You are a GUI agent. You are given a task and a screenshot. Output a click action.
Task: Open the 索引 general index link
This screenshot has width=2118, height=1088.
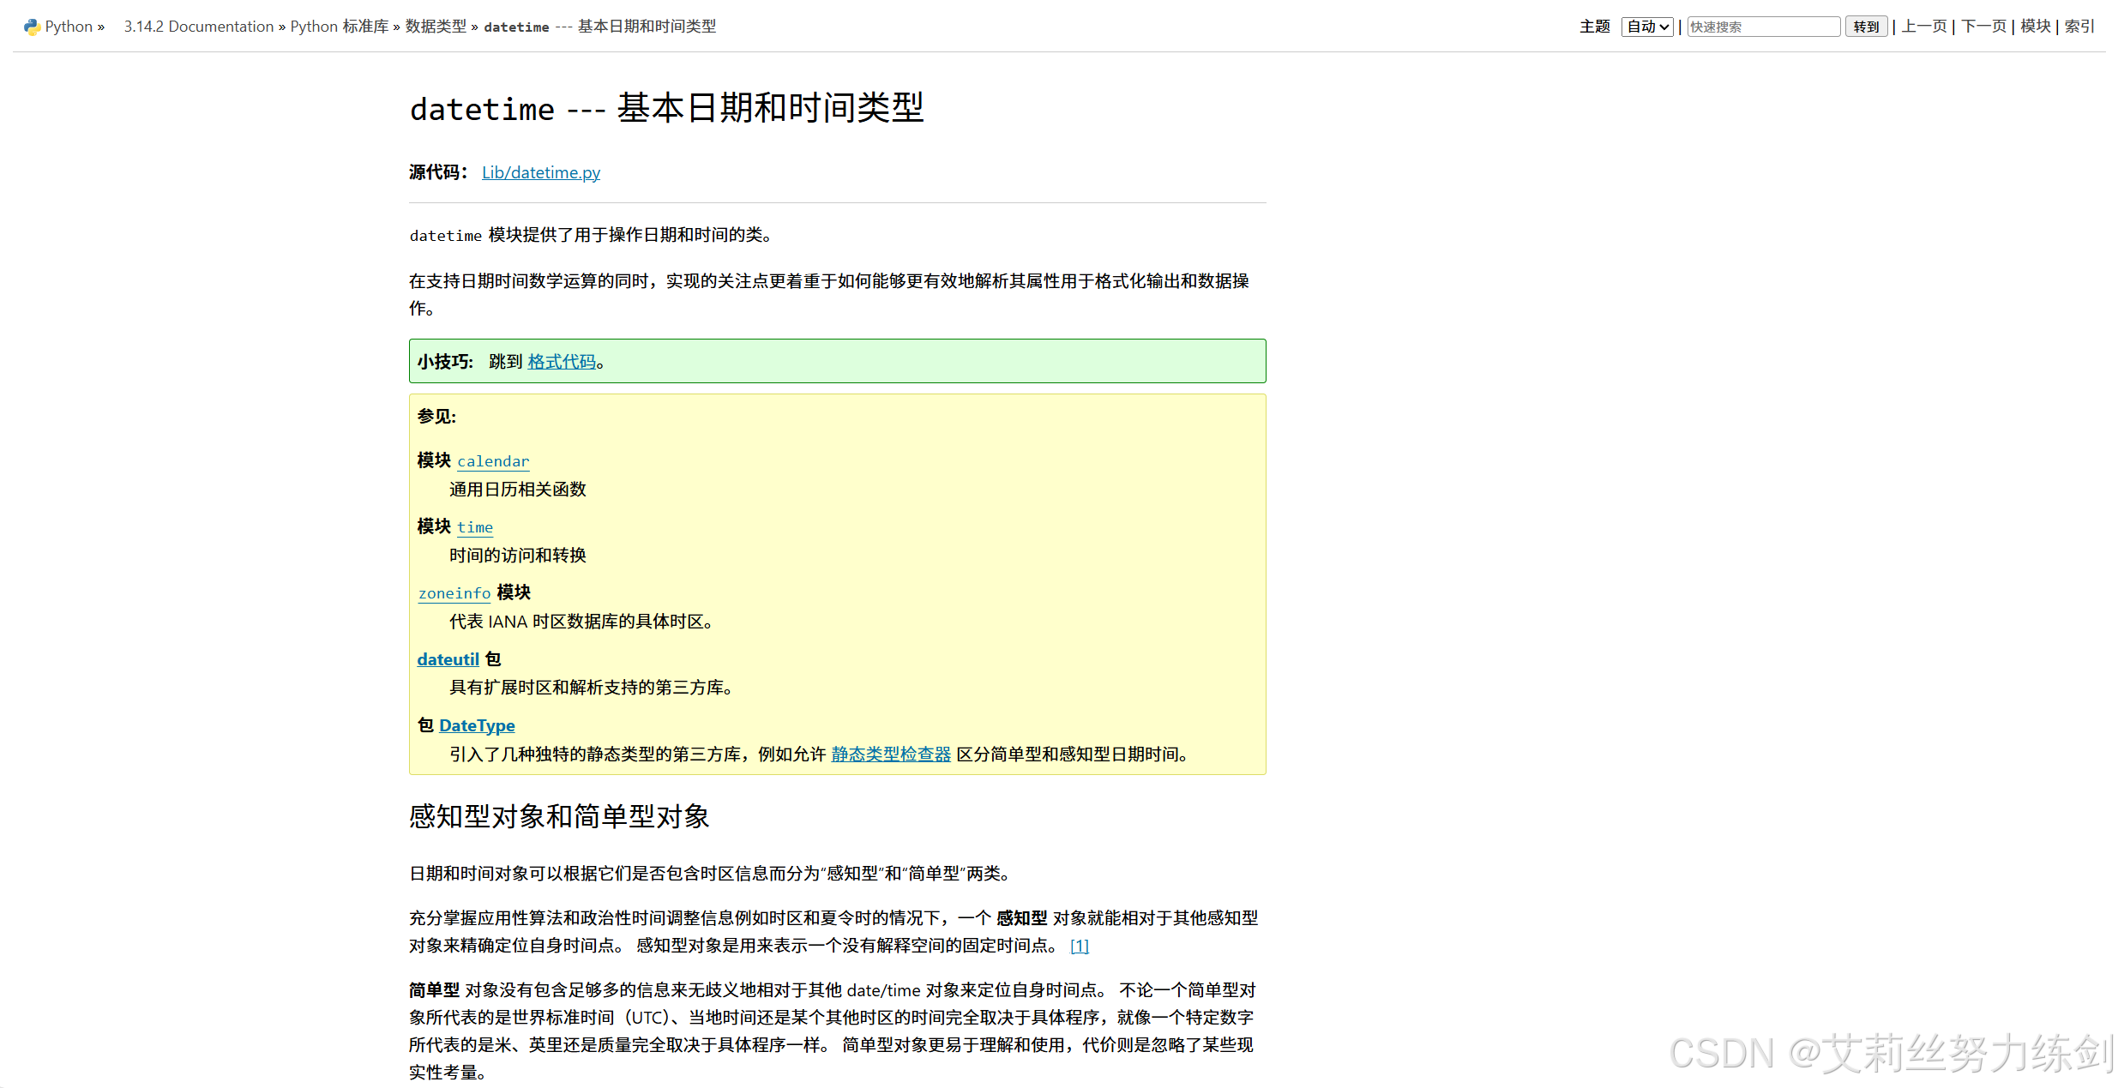point(2079,27)
